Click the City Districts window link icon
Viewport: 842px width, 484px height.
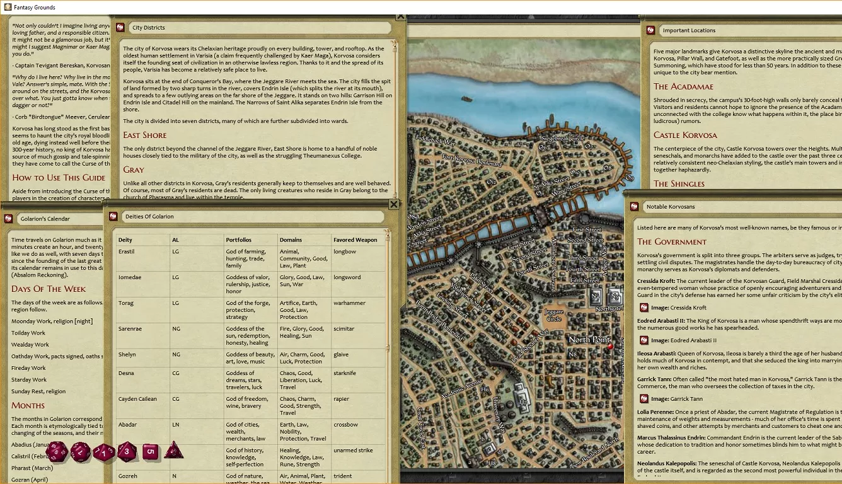(120, 28)
